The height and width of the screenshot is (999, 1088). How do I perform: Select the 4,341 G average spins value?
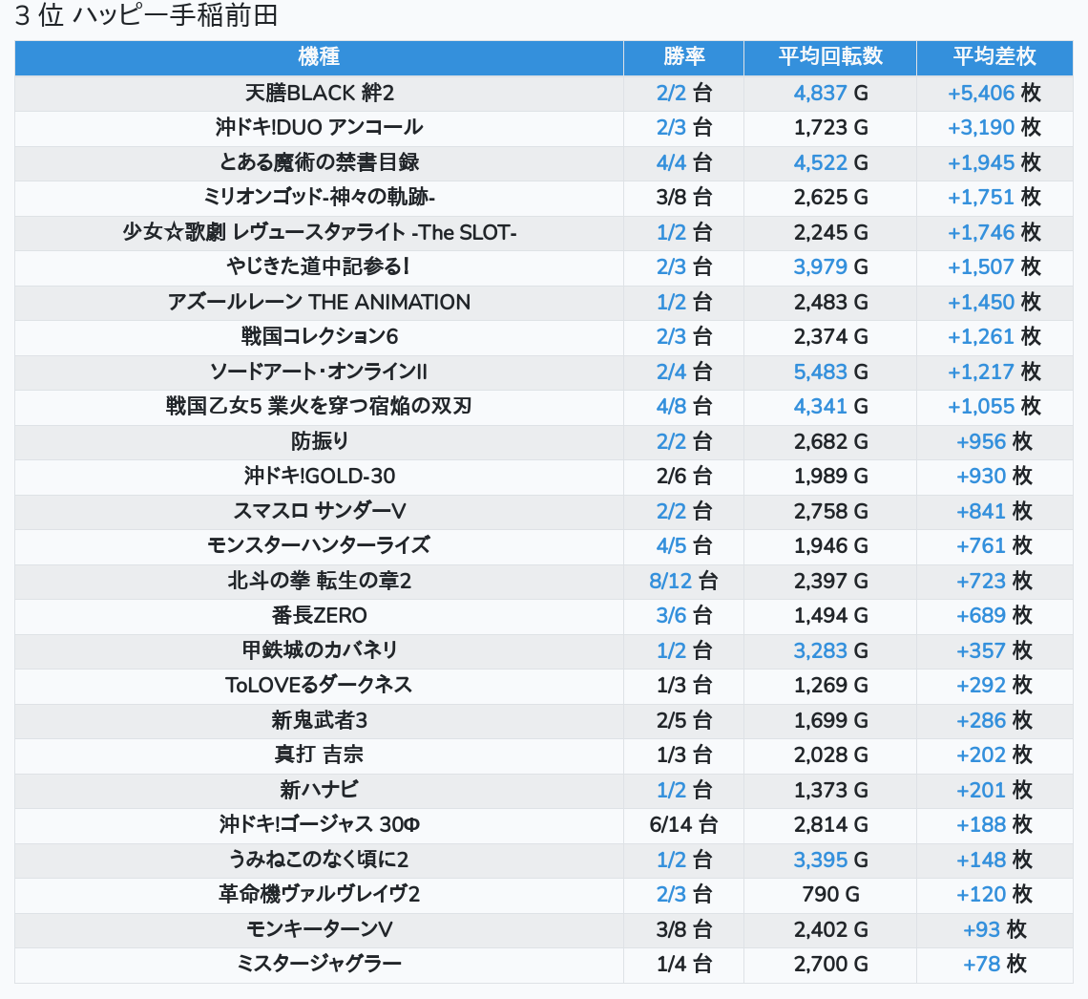(830, 407)
